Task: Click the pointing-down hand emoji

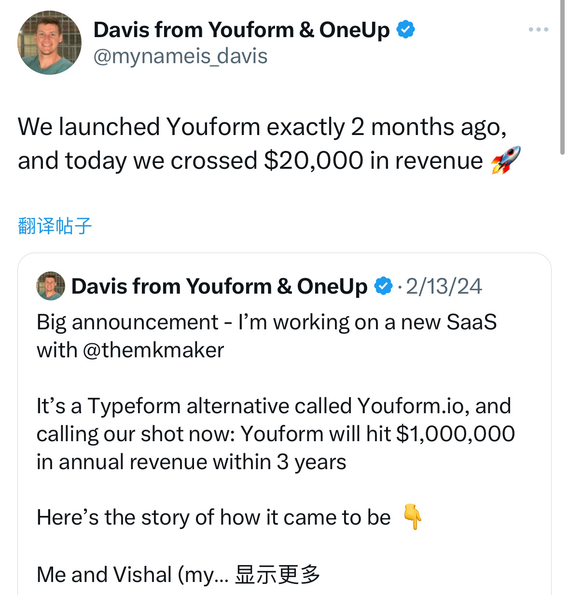Action: tap(413, 517)
